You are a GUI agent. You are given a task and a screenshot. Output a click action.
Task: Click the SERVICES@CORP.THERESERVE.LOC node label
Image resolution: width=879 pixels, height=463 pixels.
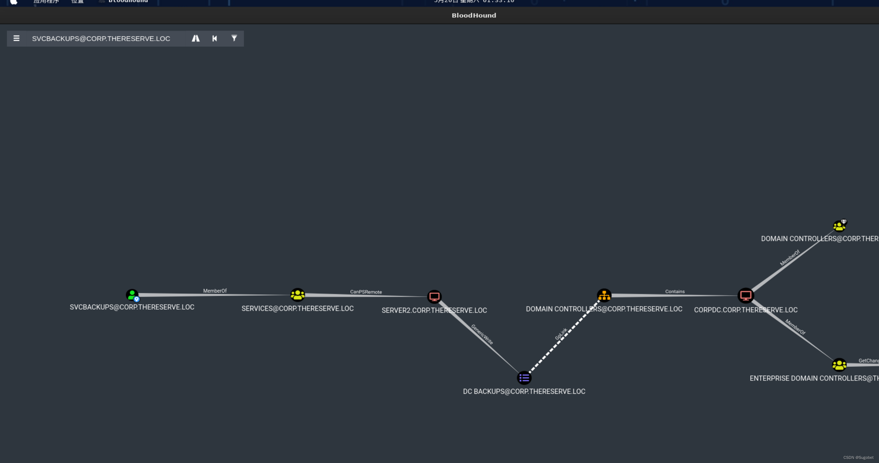click(298, 308)
